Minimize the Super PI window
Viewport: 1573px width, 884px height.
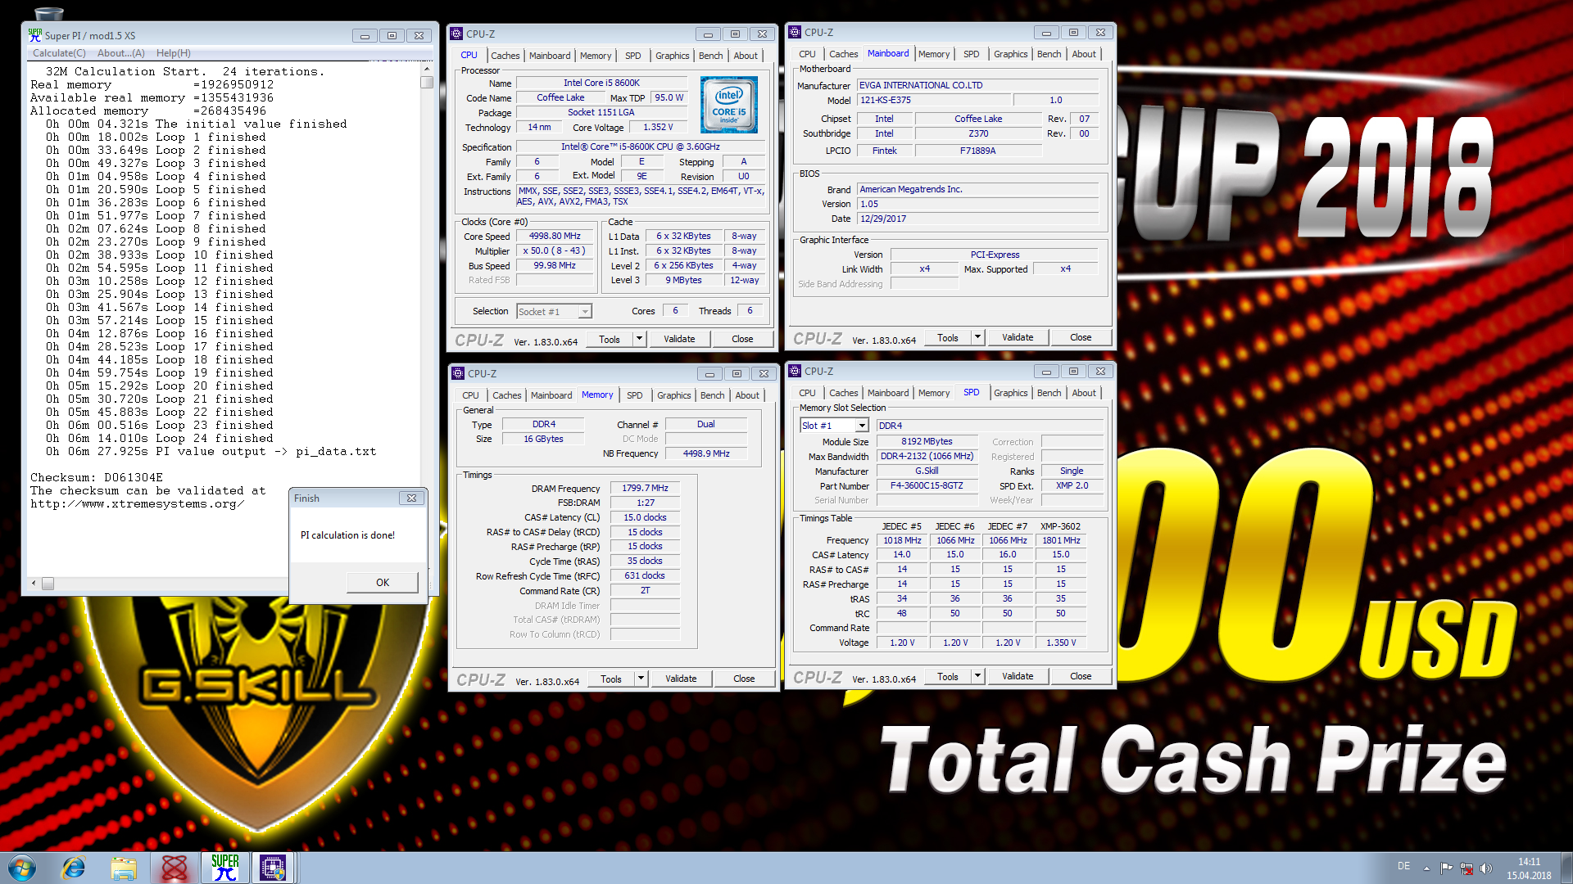pyautogui.click(x=365, y=35)
